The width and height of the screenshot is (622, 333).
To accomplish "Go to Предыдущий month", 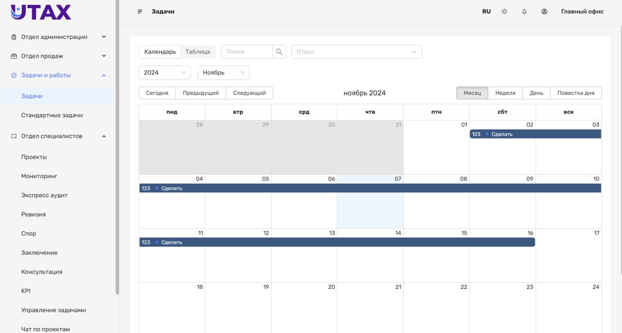I will 201,93.
